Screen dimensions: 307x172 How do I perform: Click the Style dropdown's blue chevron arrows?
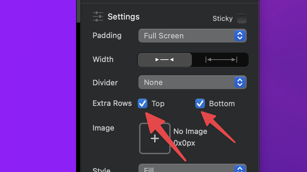[x=240, y=169]
